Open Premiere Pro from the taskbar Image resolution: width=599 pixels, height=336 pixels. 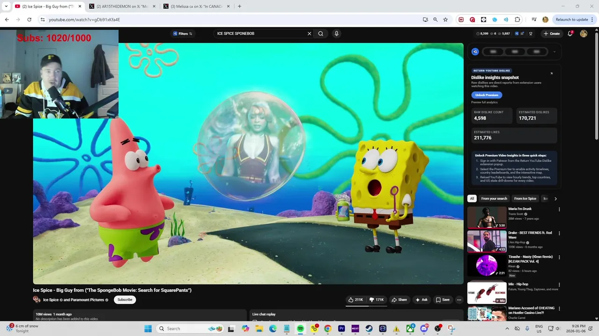pos(342,329)
